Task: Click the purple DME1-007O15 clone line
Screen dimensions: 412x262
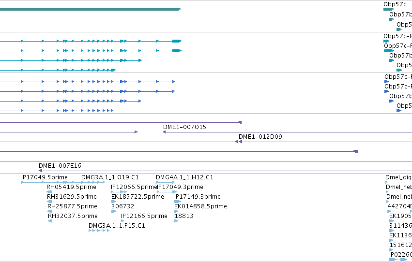Action: [288, 132]
